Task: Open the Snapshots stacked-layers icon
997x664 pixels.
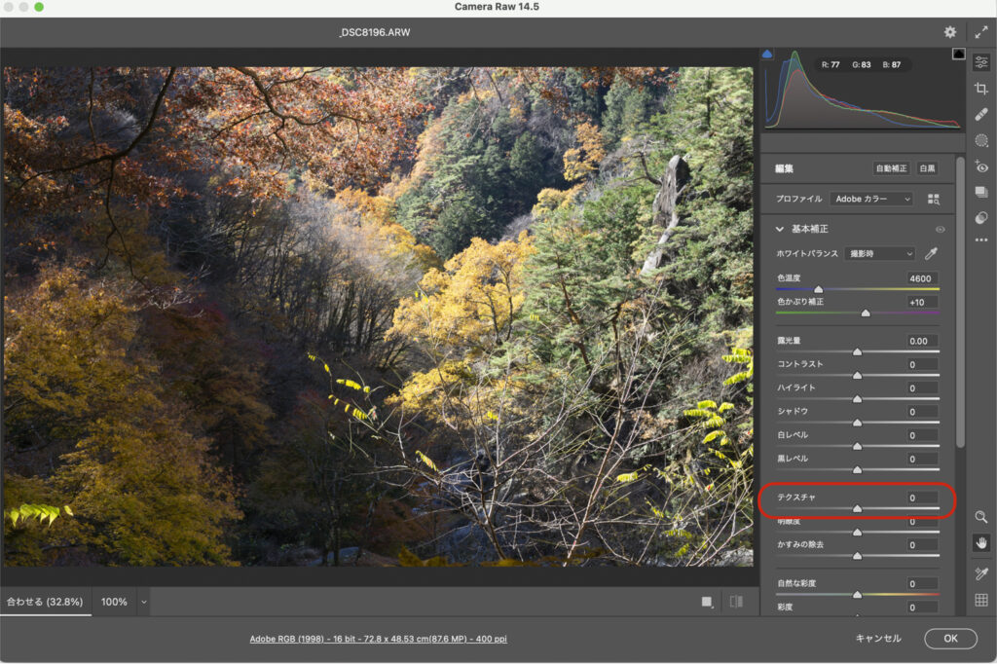Action: point(981,192)
